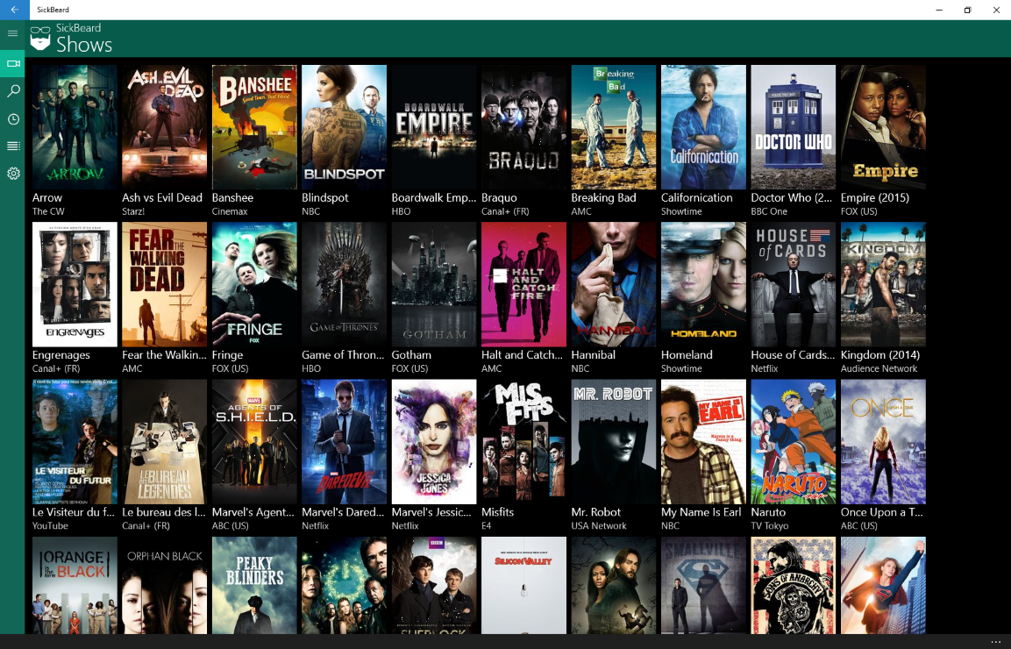This screenshot has height=649, width=1011.
Task: Click the "USA Network" label
Action: click(x=598, y=526)
